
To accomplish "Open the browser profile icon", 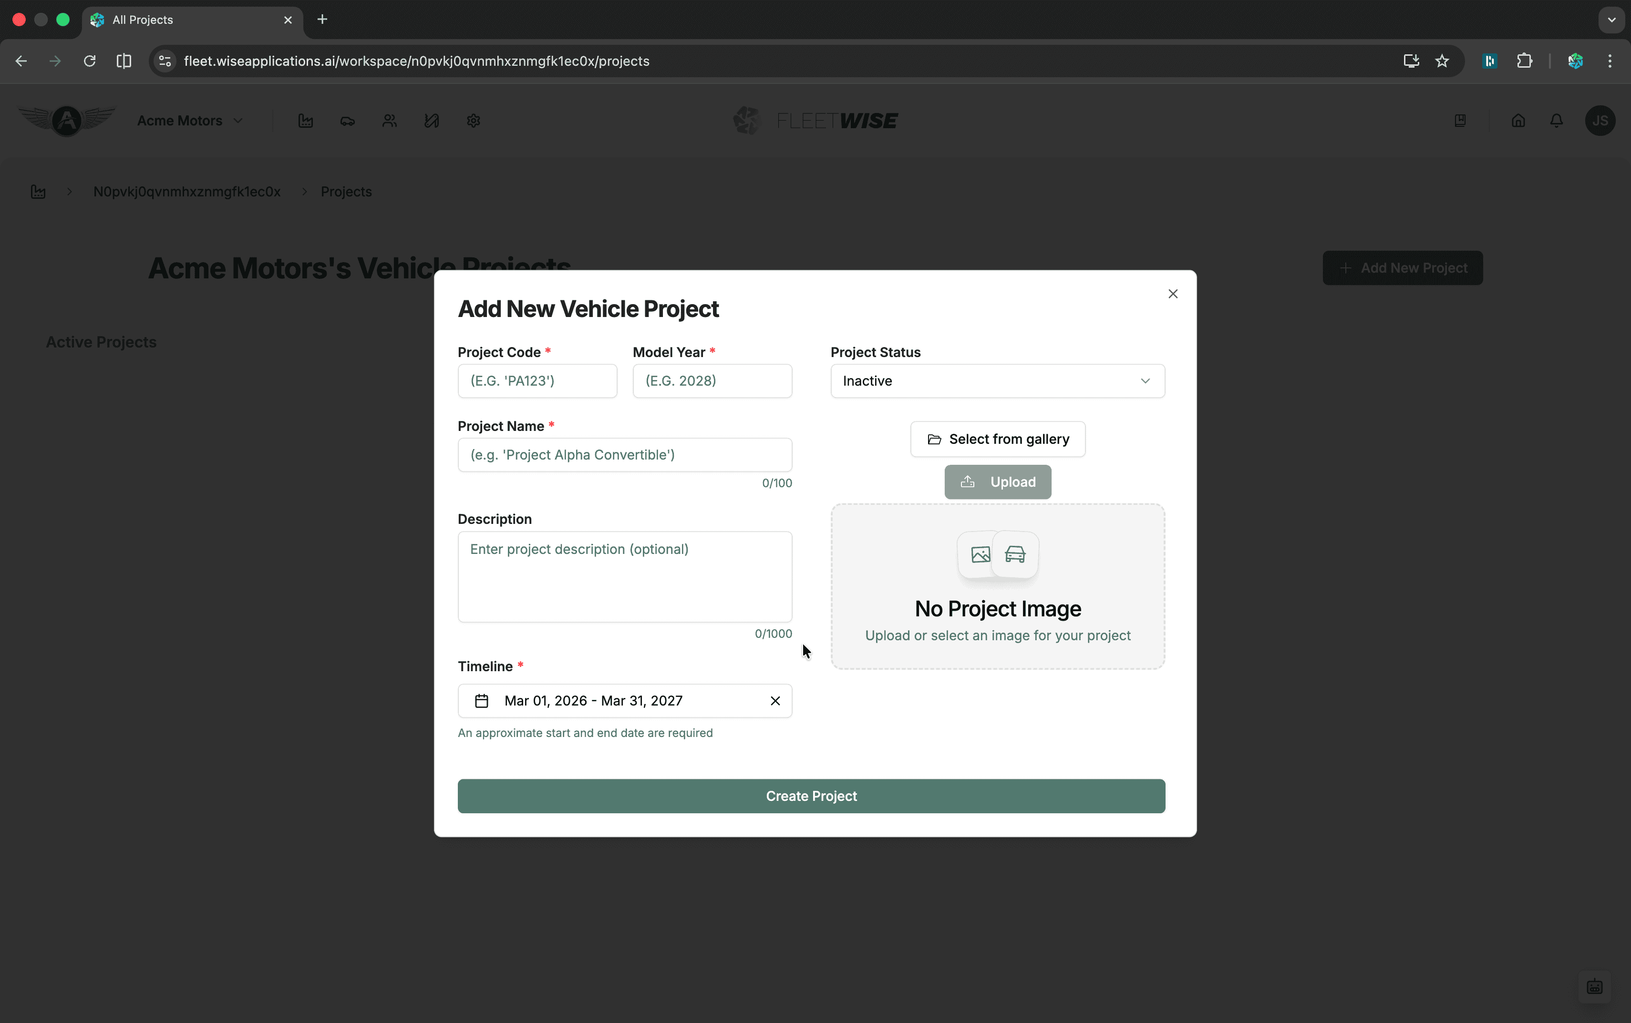I will 1575,61.
